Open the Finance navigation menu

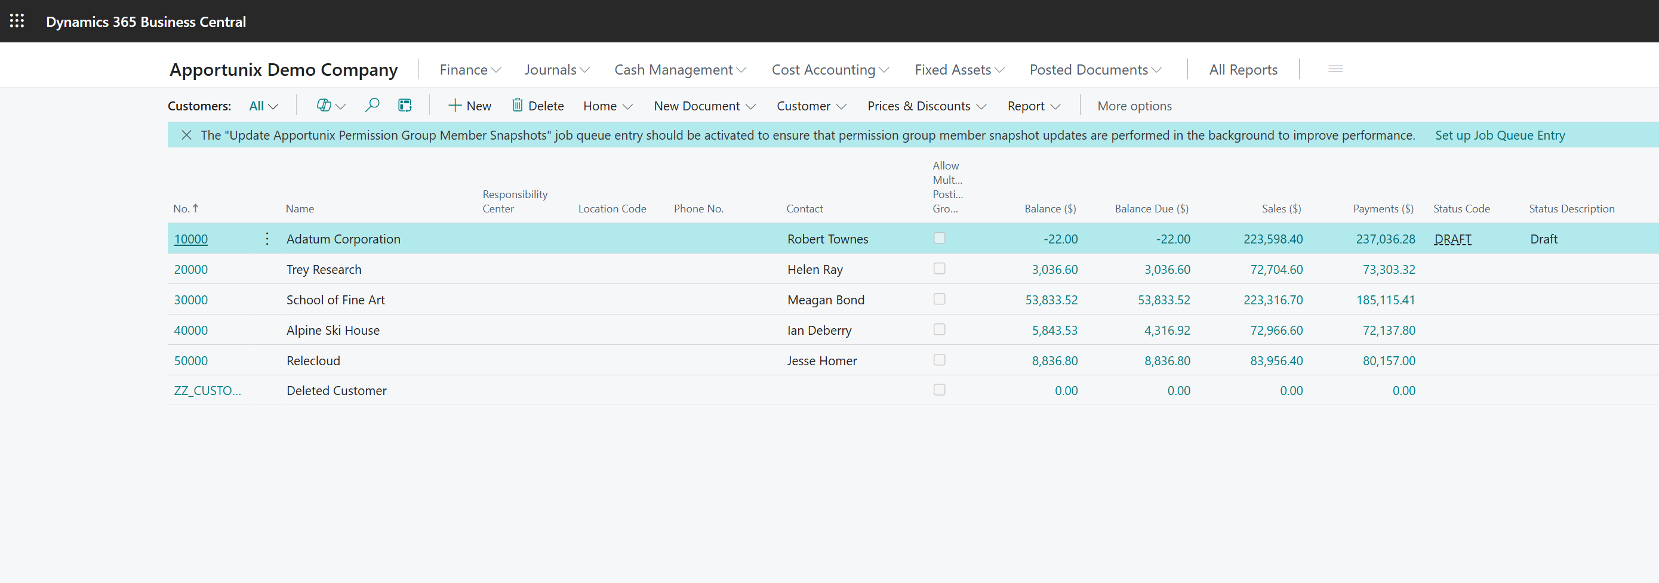(469, 69)
